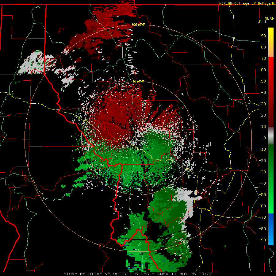Screen dimensions: 276x276
Task: Click the -90 value on the velocity scale
Action: (262, 240)
